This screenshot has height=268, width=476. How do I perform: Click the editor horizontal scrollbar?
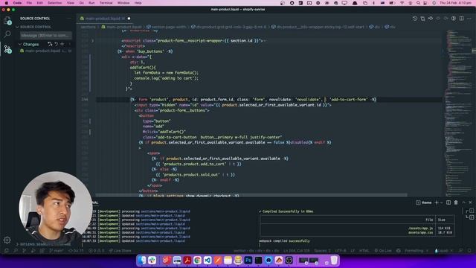(251, 195)
